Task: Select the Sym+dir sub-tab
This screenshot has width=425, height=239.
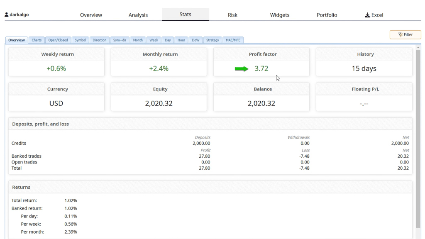Action: point(120,40)
